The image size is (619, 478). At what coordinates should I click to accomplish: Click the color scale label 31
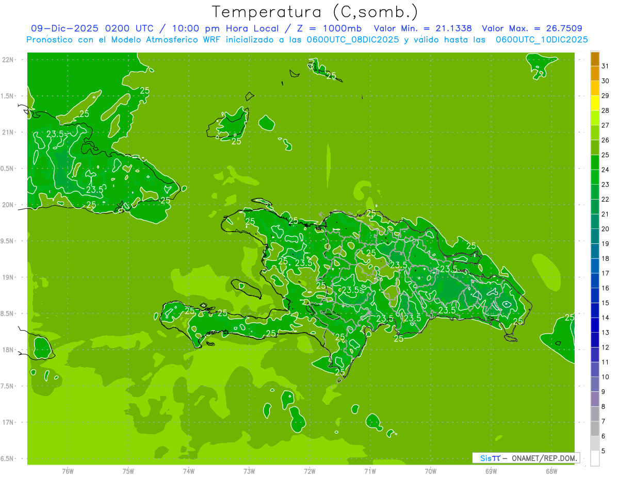point(606,66)
